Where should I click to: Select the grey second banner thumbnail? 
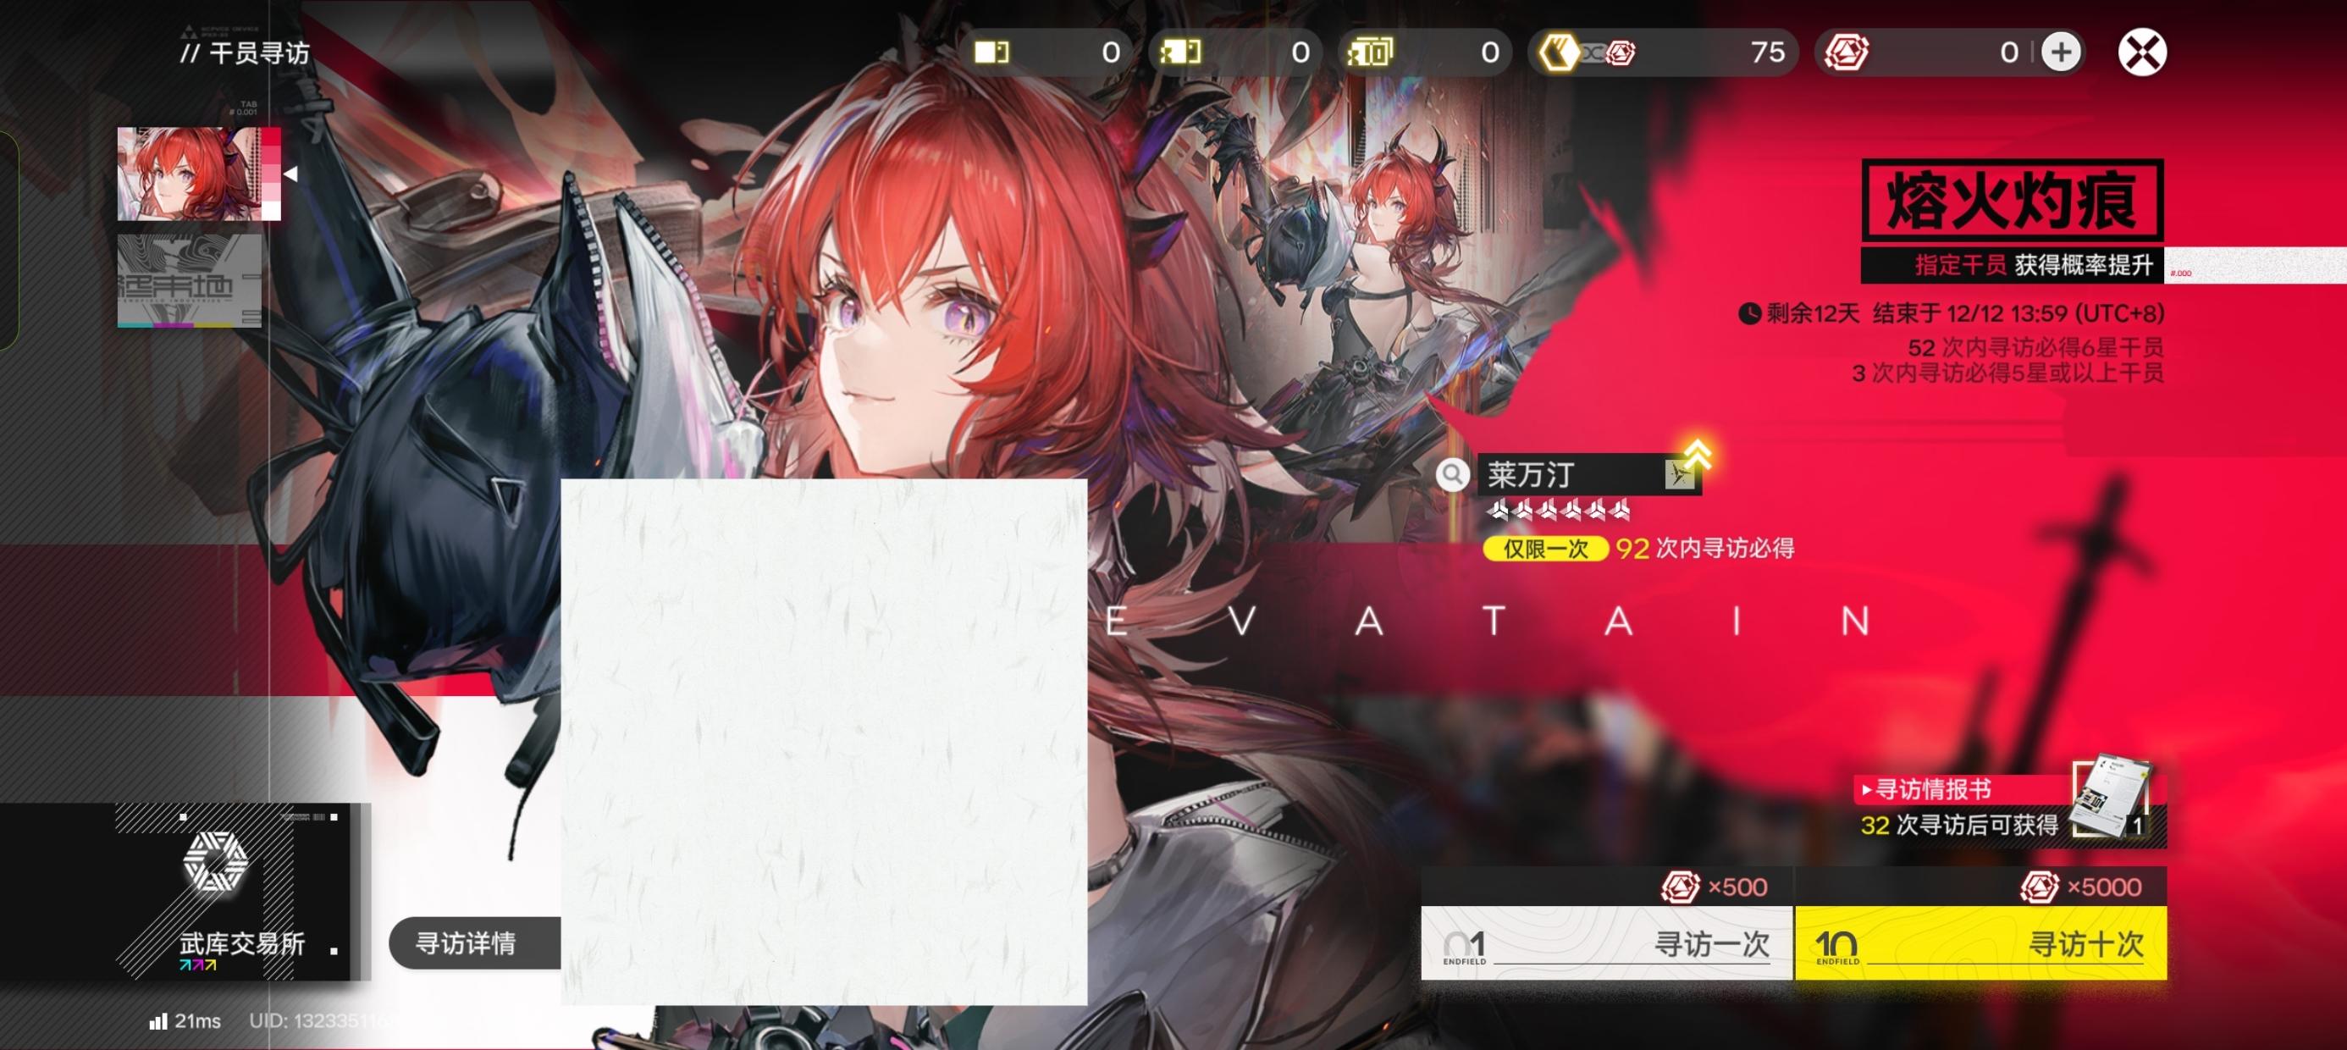coord(190,279)
